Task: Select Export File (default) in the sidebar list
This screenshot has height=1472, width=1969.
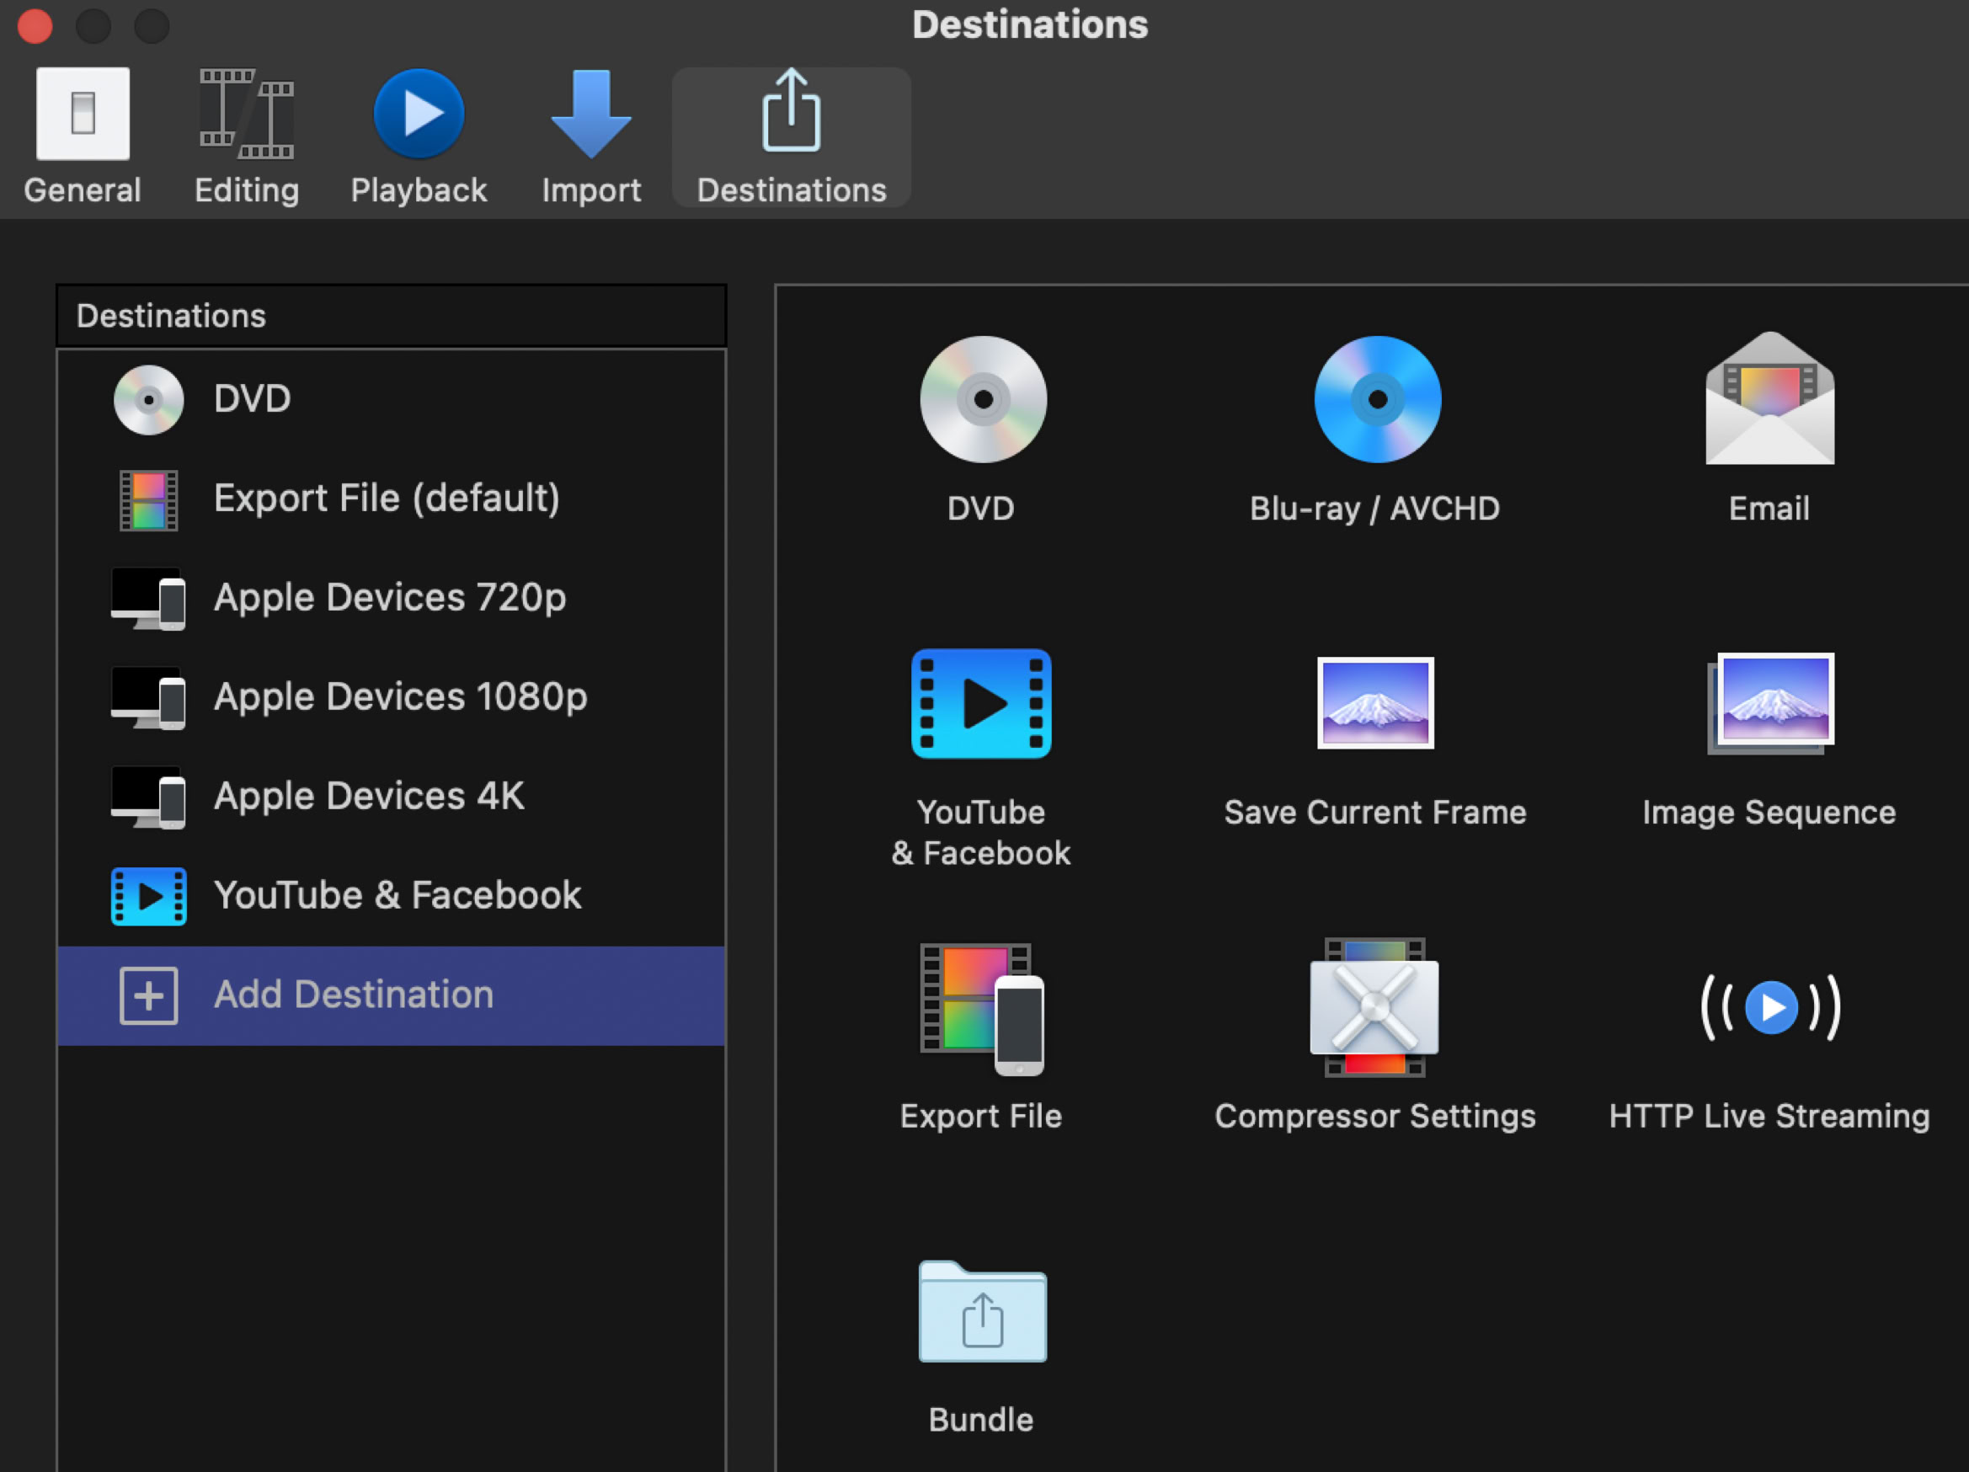Action: tap(387, 499)
